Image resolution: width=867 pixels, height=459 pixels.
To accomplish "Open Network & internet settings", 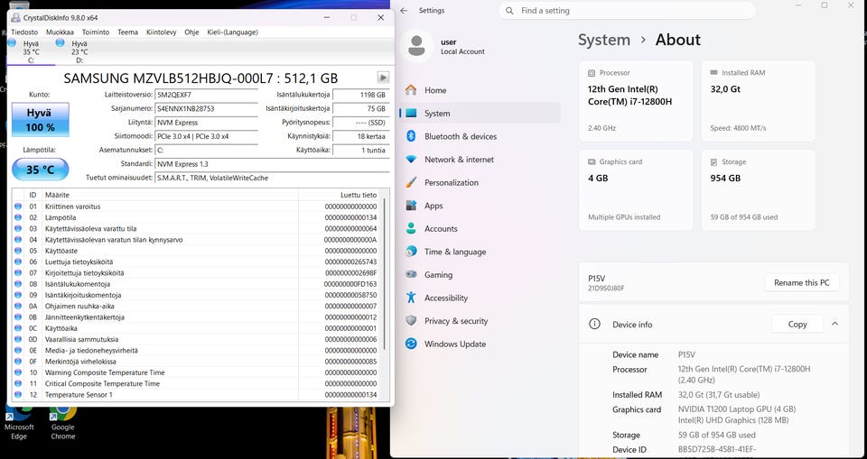I will 480,160.
